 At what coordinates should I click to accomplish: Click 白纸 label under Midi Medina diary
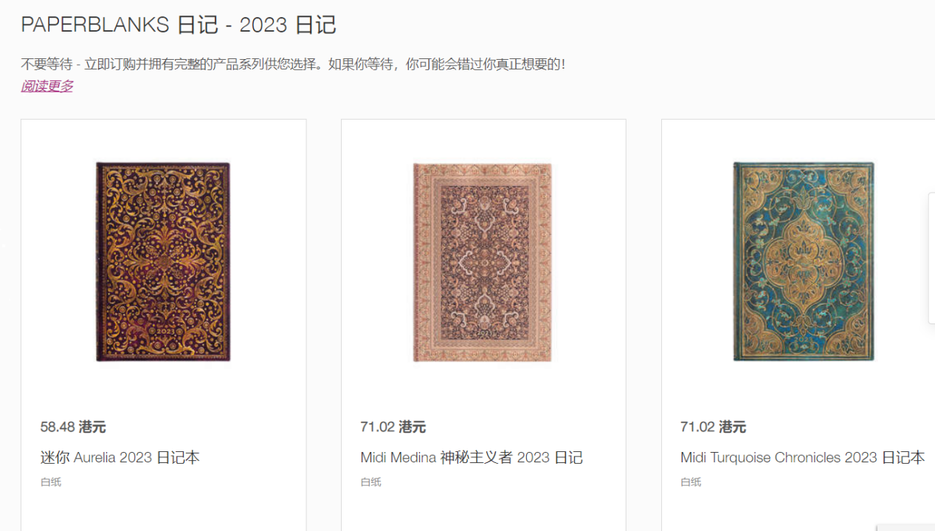pos(371,482)
